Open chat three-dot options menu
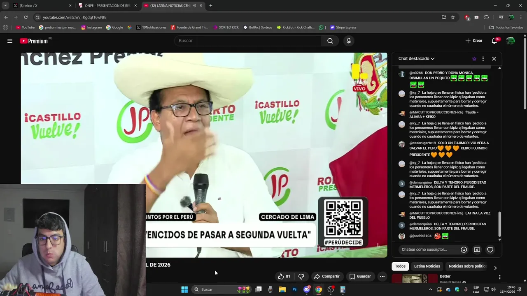527x296 pixels. tap(483, 59)
